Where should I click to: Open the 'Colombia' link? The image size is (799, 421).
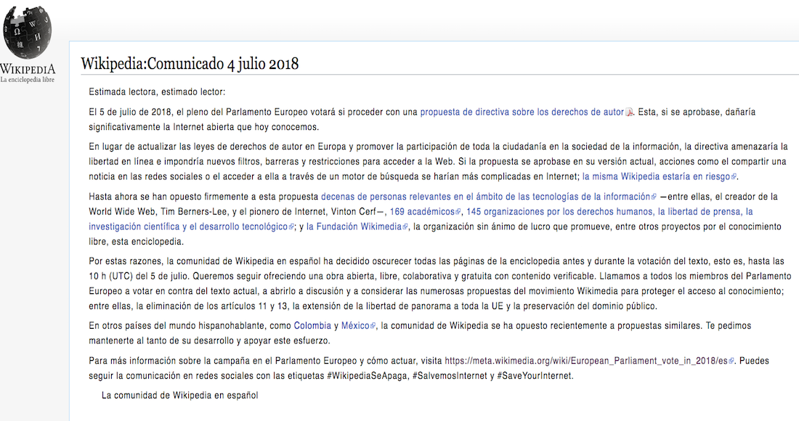coord(312,326)
